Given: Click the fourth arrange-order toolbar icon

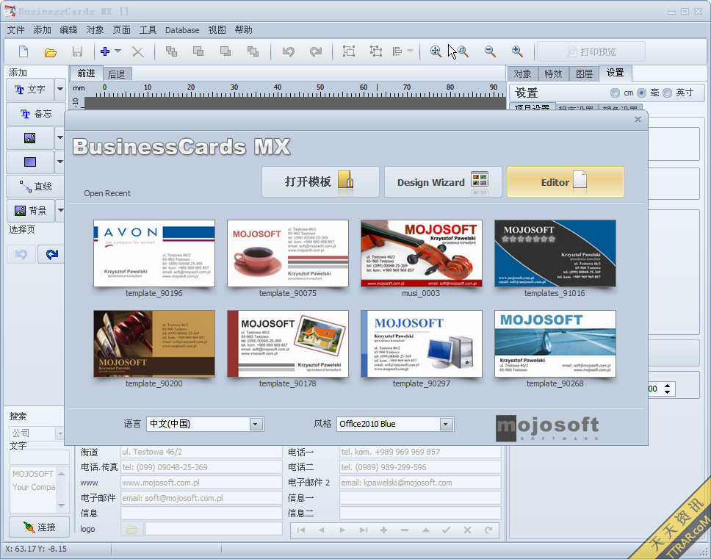Looking at the screenshot, I should [x=253, y=51].
